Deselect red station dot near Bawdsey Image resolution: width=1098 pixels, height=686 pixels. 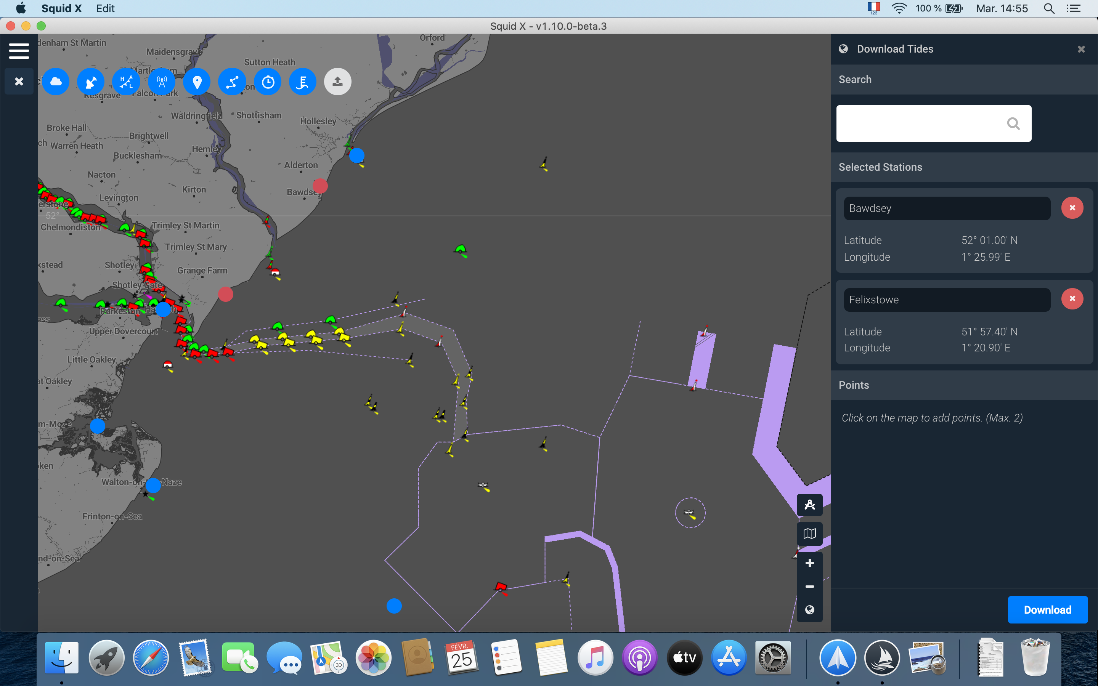[320, 186]
